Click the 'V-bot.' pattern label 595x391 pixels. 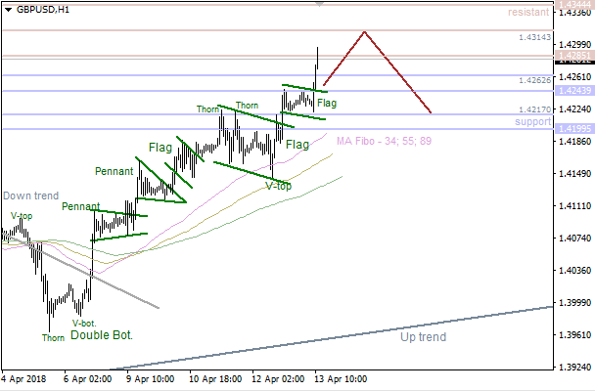(83, 323)
